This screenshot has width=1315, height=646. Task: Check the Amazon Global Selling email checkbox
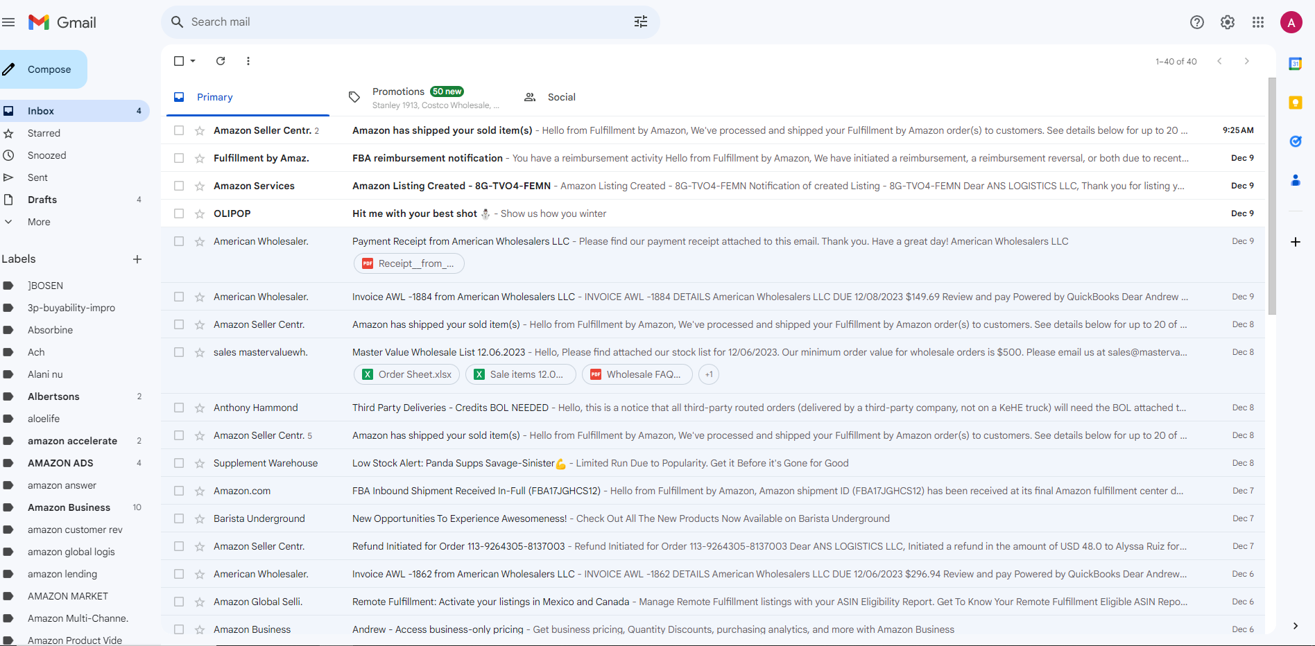[x=179, y=602]
